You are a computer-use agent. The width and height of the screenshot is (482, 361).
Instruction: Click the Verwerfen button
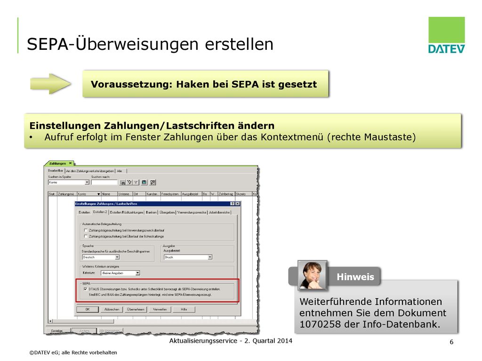point(160,309)
